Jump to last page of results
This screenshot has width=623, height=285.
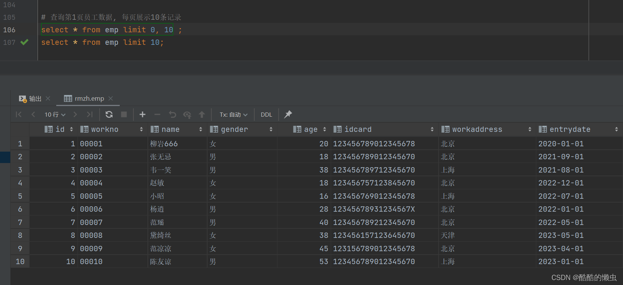click(89, 114)
